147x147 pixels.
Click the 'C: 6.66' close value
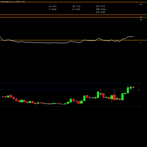[53, 9]
